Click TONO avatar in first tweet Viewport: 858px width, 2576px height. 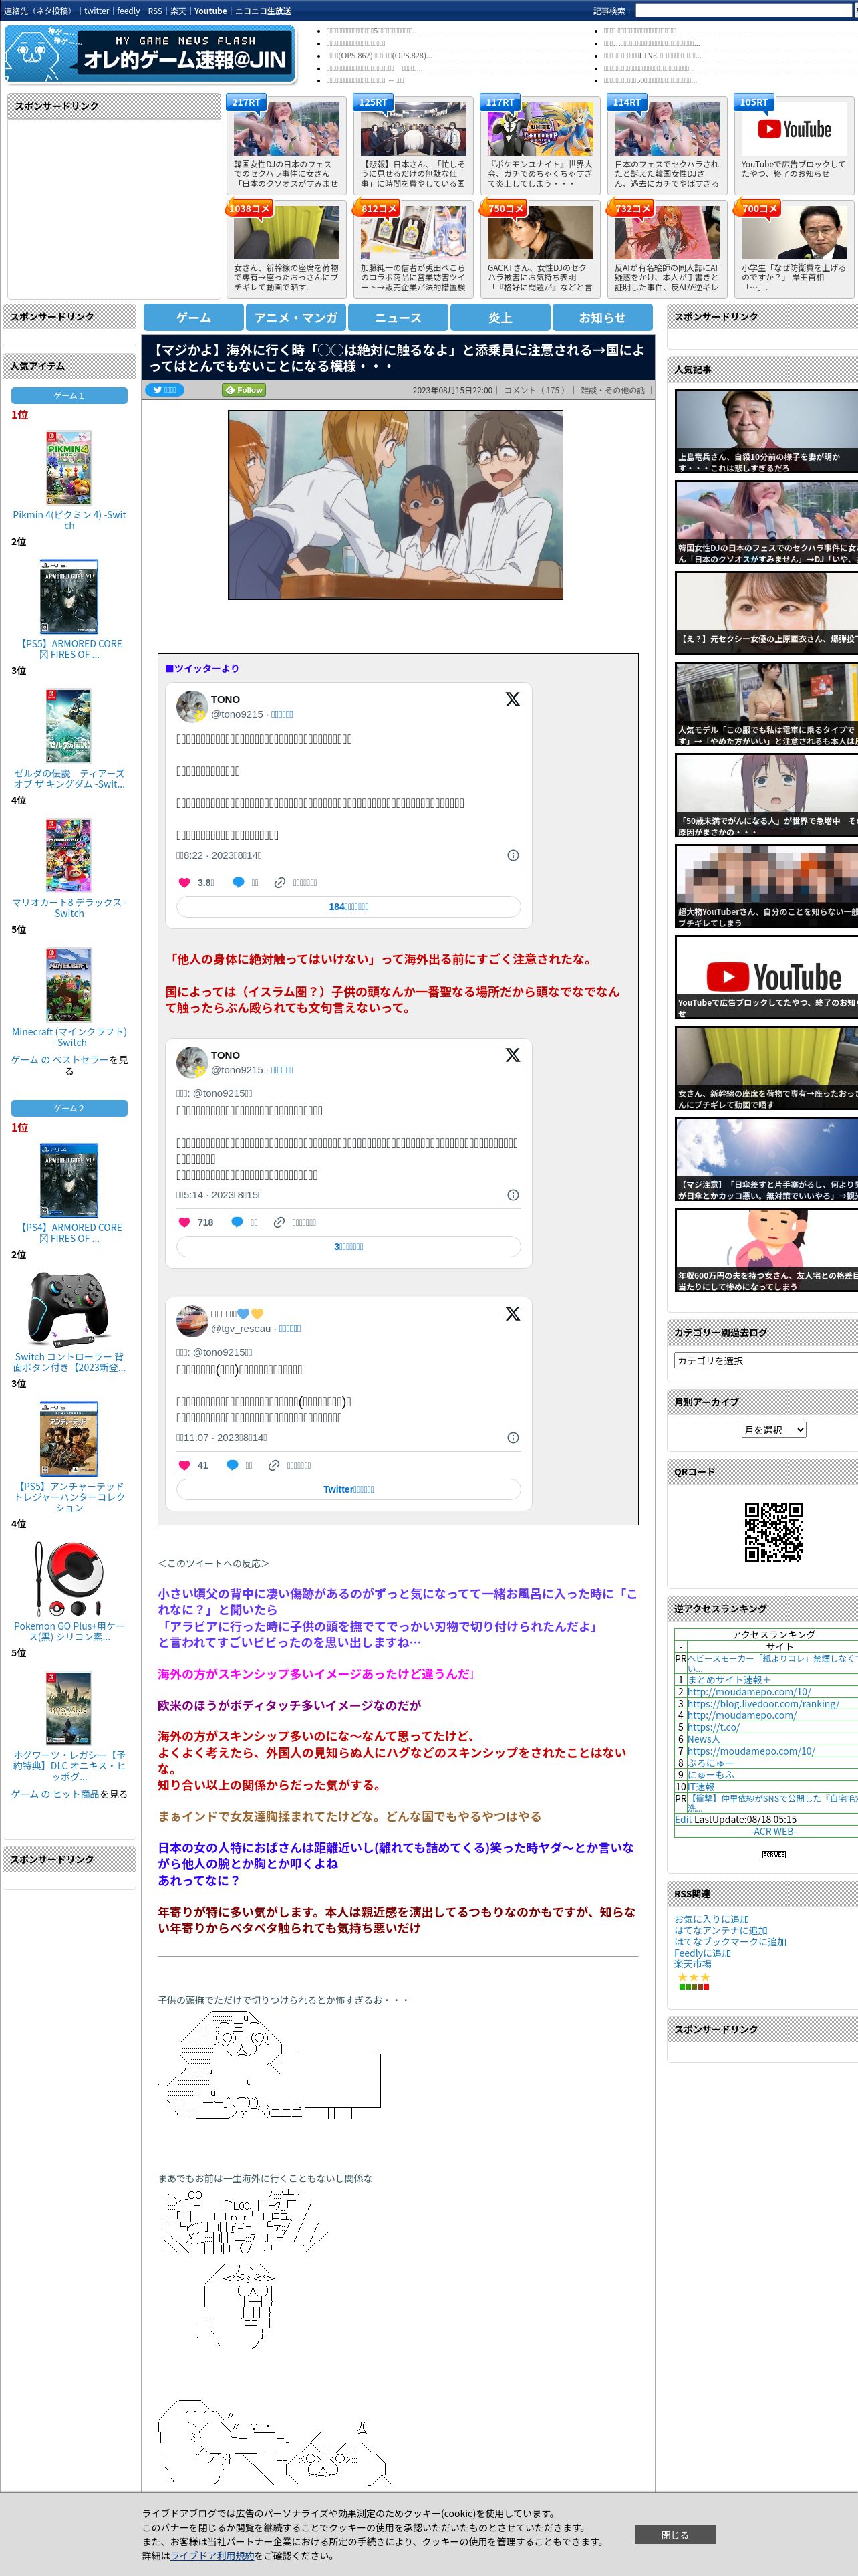[192, 706]
